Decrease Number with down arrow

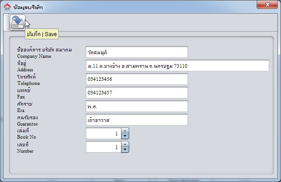pyautogui.click(x=125, y=149)
